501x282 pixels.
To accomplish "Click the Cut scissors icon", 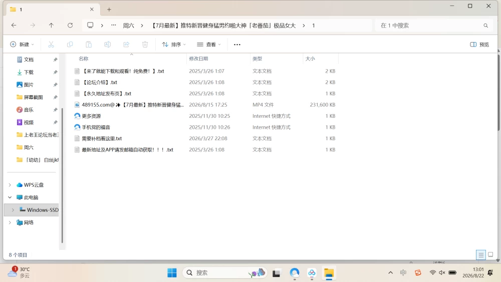I will coord(51,45).
